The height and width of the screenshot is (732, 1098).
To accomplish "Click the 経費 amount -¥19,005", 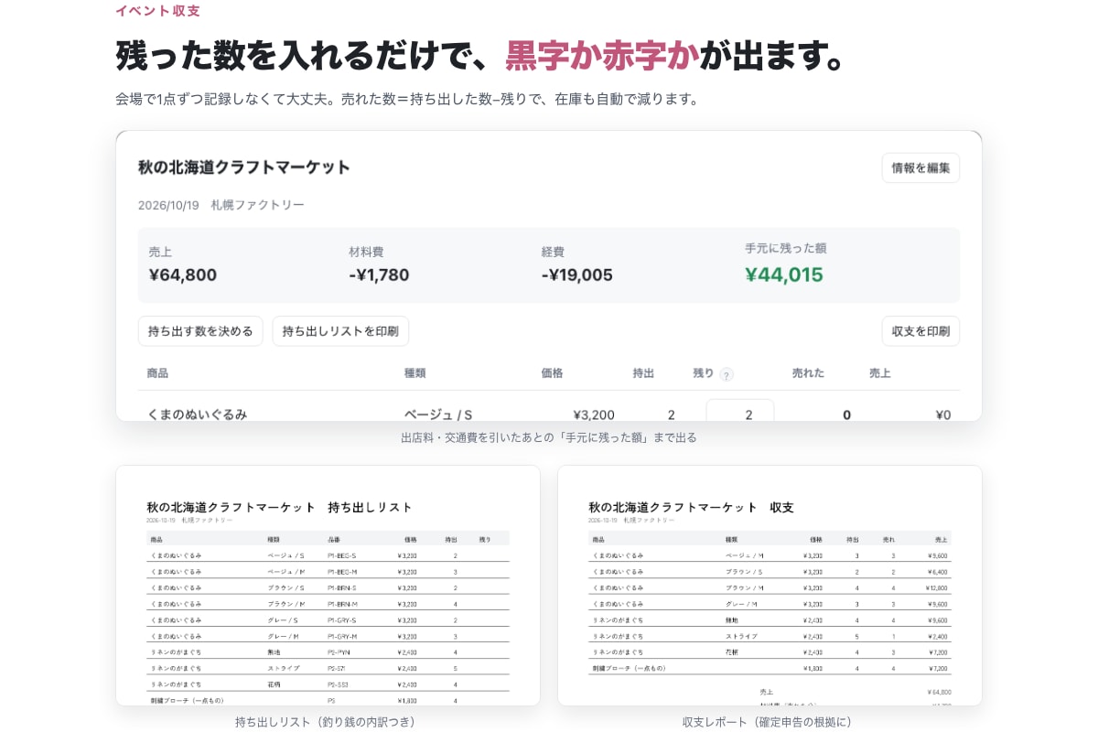I will 577,274.
